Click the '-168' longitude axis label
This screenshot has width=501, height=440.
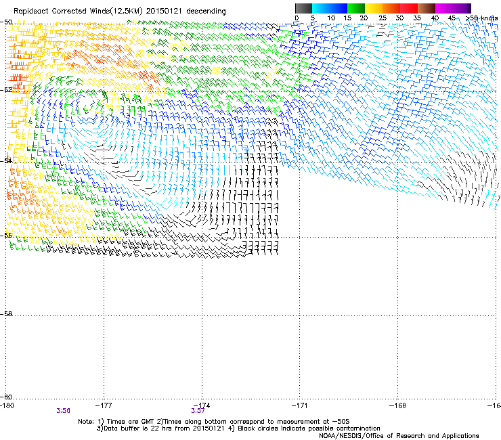click(398, 405)
